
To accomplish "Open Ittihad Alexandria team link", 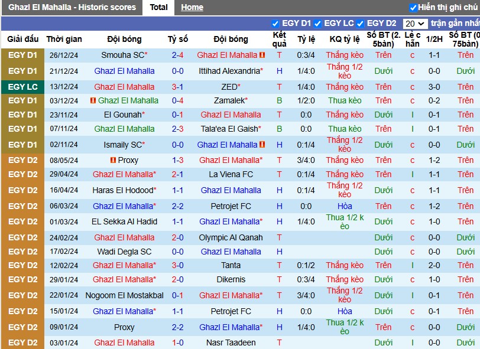I will pyautogui.click(x=231, y=71).
